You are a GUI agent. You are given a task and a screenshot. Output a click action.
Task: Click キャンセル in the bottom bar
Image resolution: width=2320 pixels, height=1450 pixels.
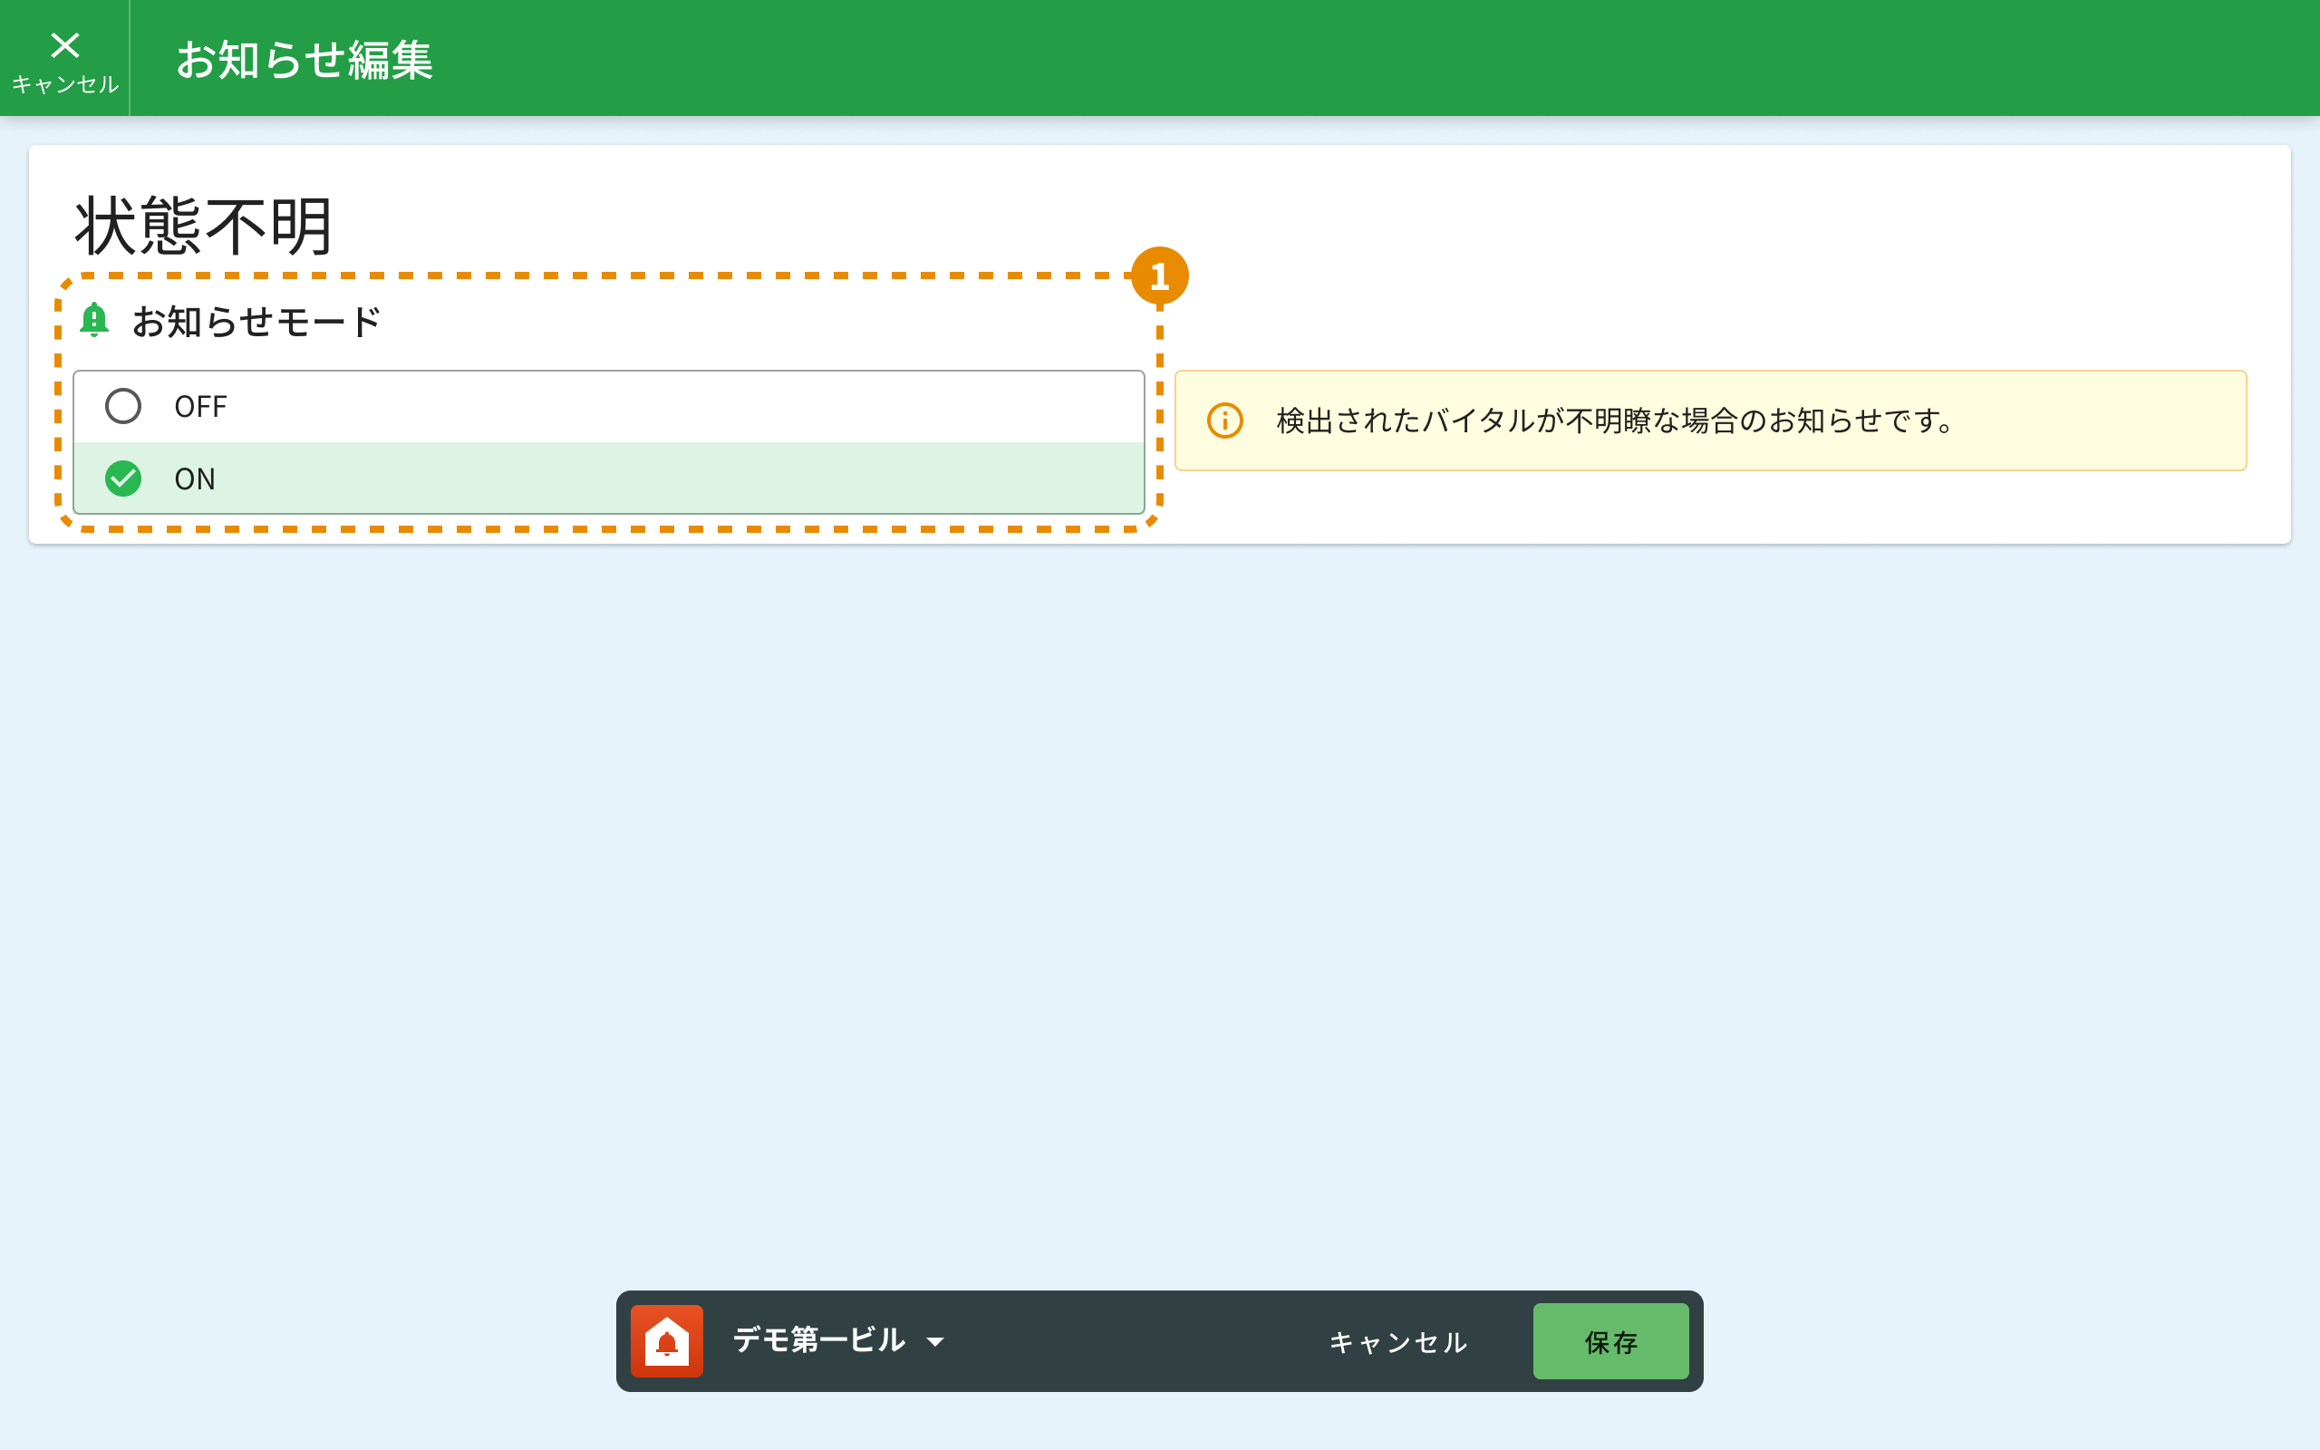[x=1397, y=1341]
